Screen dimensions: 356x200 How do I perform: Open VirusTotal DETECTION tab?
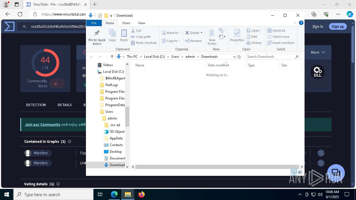tap(36, 105)
